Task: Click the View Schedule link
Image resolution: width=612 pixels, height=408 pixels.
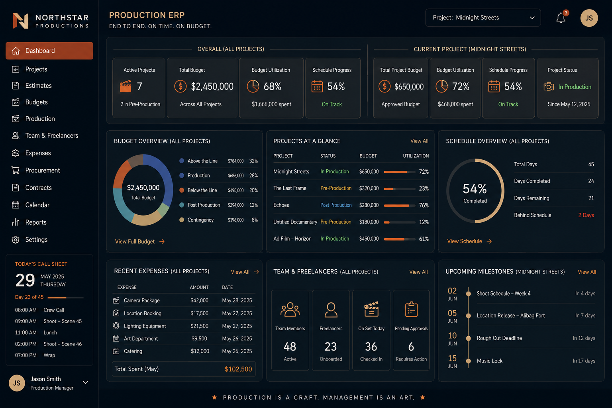Action: [469, 241]
